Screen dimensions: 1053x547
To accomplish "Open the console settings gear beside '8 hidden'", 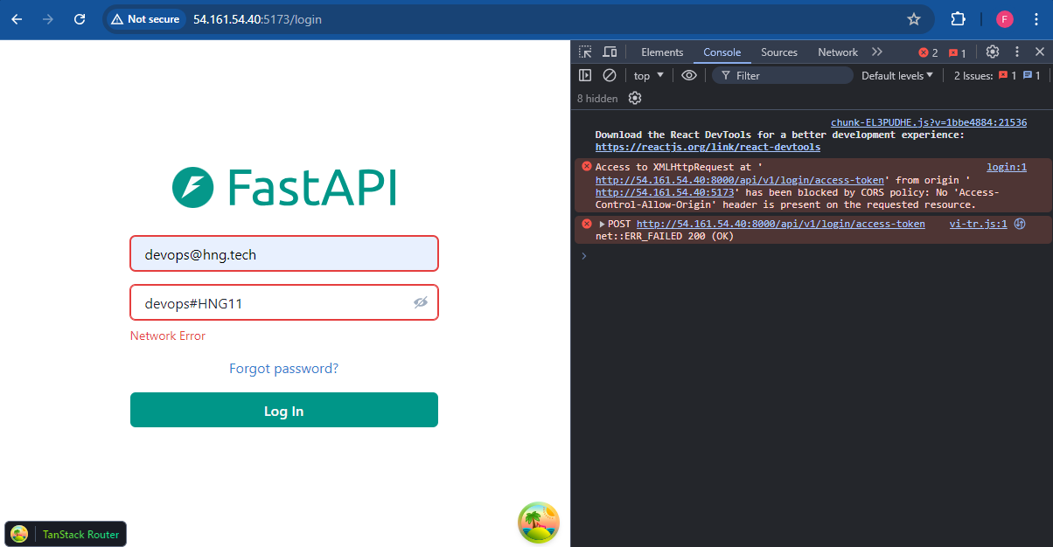I will (x=634, y=98).
